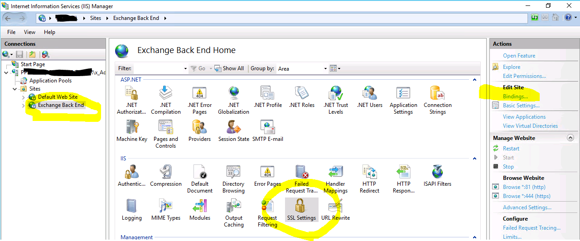Screen dimensions: 580x241
Task: Open the view mode dropdown button
Action: (335, 68)
